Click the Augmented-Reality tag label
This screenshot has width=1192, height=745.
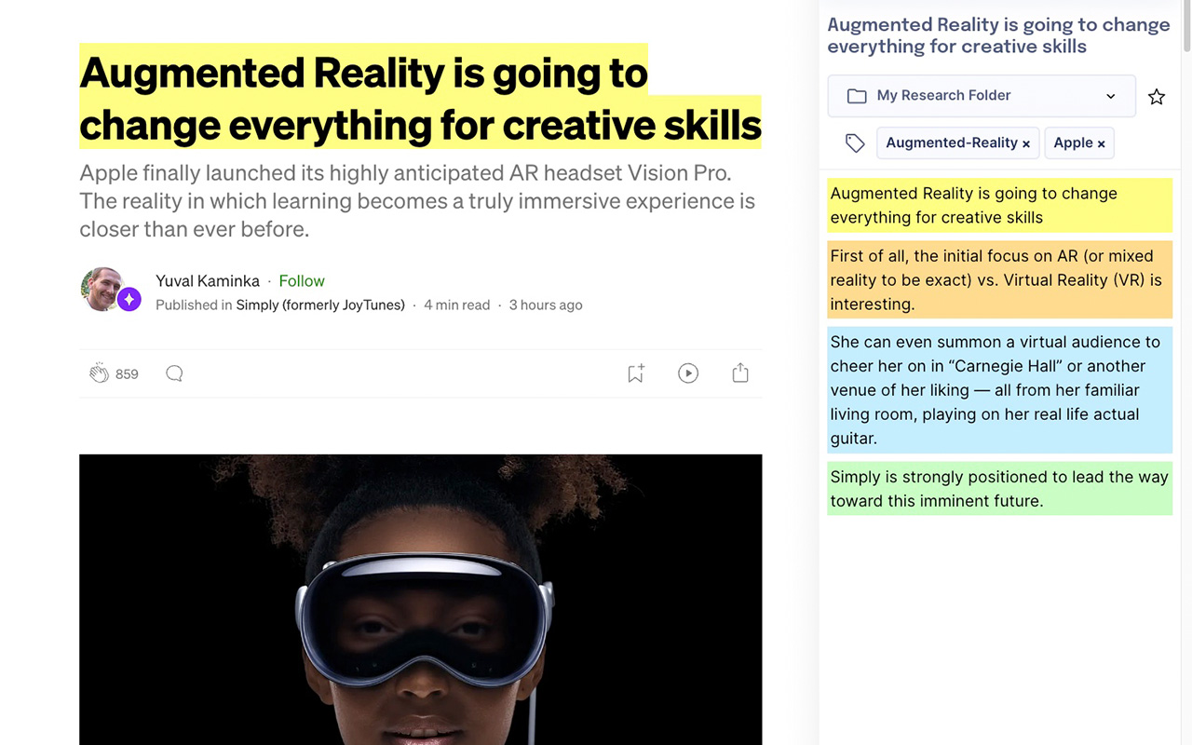(x=952, y=142)
